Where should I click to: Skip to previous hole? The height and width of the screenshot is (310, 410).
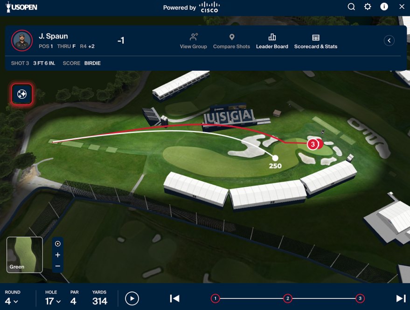174,298
